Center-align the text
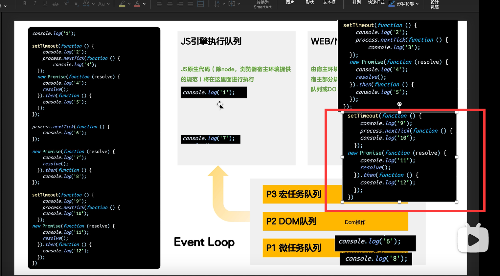The width and height of the screenshot is (500, 276). (170, 4)
